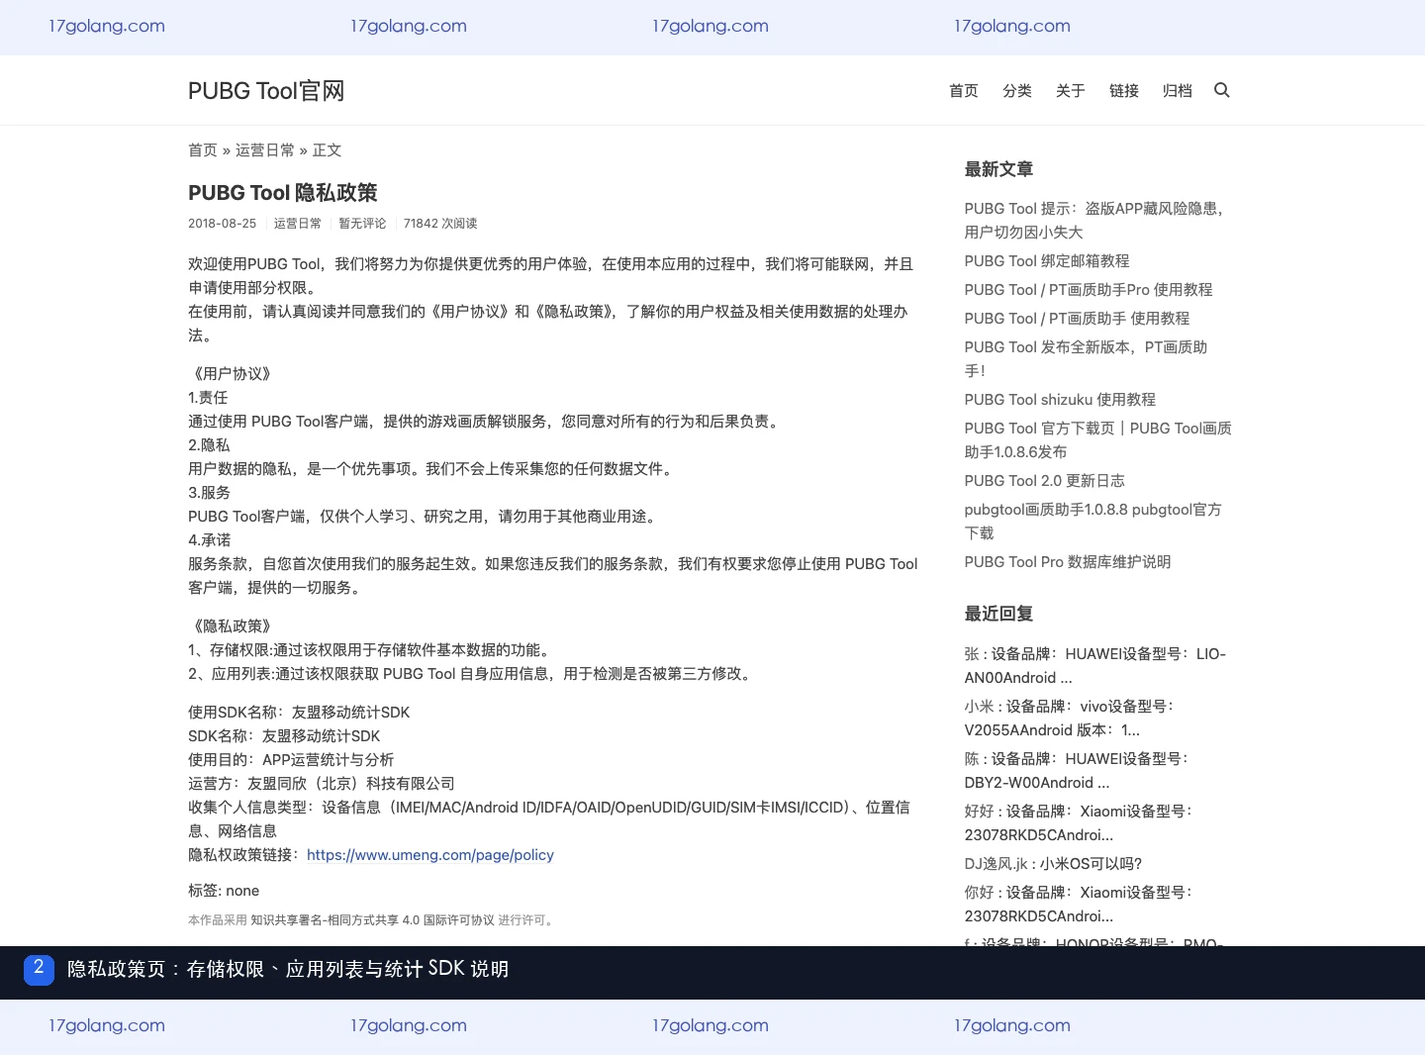Click the 1.责任 clause heading
The width and height of the screenshot is (1425, 1055).
pyautogui.click(x=208, y=398)
